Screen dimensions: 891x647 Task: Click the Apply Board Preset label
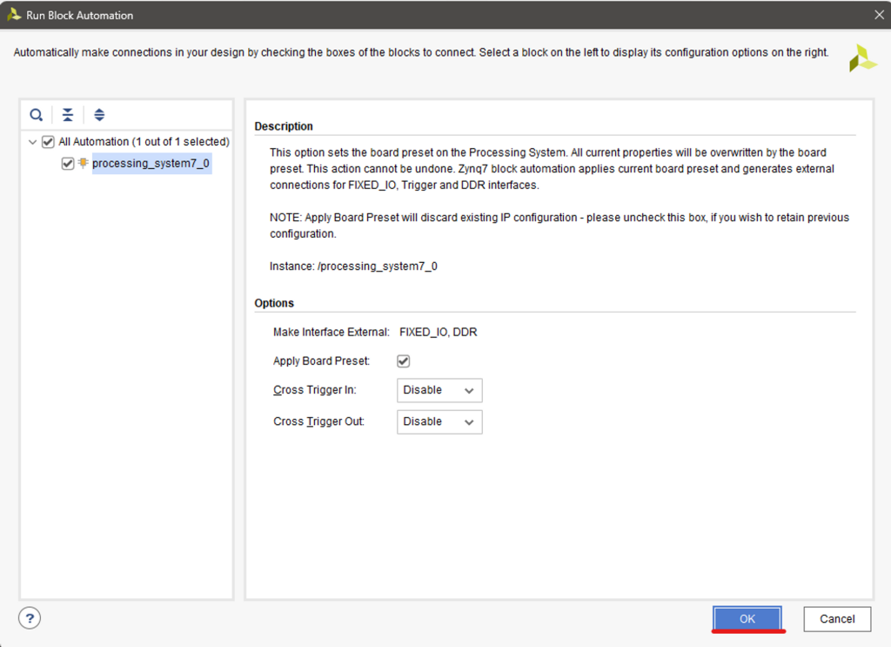coord(322,361)
